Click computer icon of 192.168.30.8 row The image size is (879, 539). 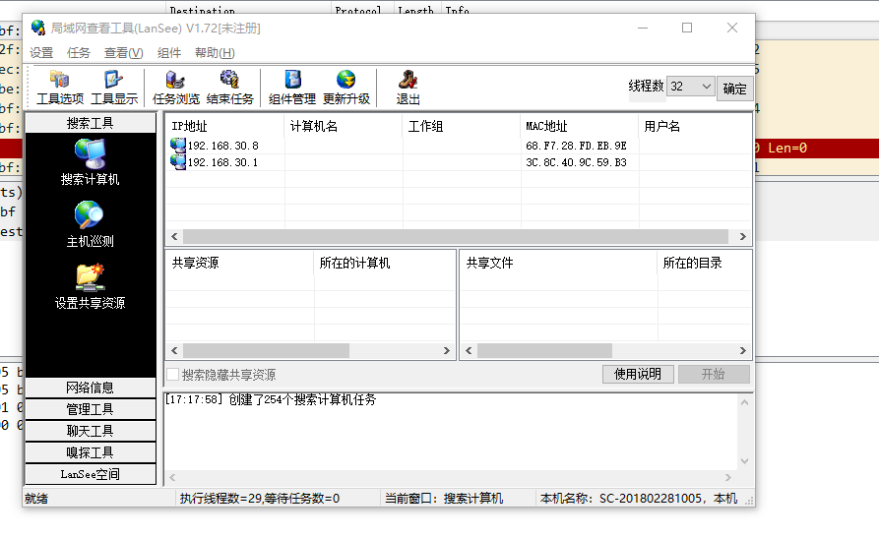pyautogui.click(x=178, y=146)
